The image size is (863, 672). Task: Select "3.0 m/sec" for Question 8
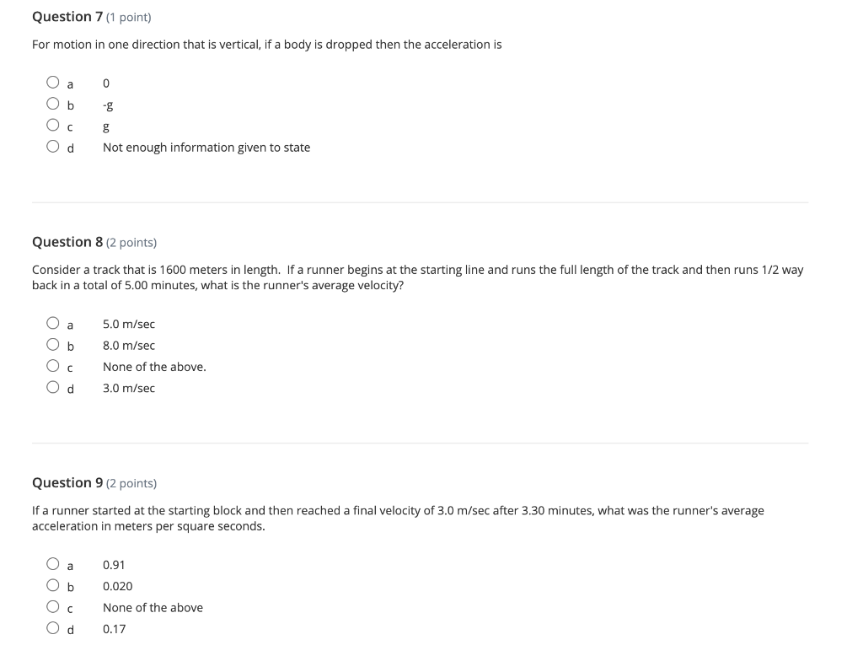(x=52, y=388)
